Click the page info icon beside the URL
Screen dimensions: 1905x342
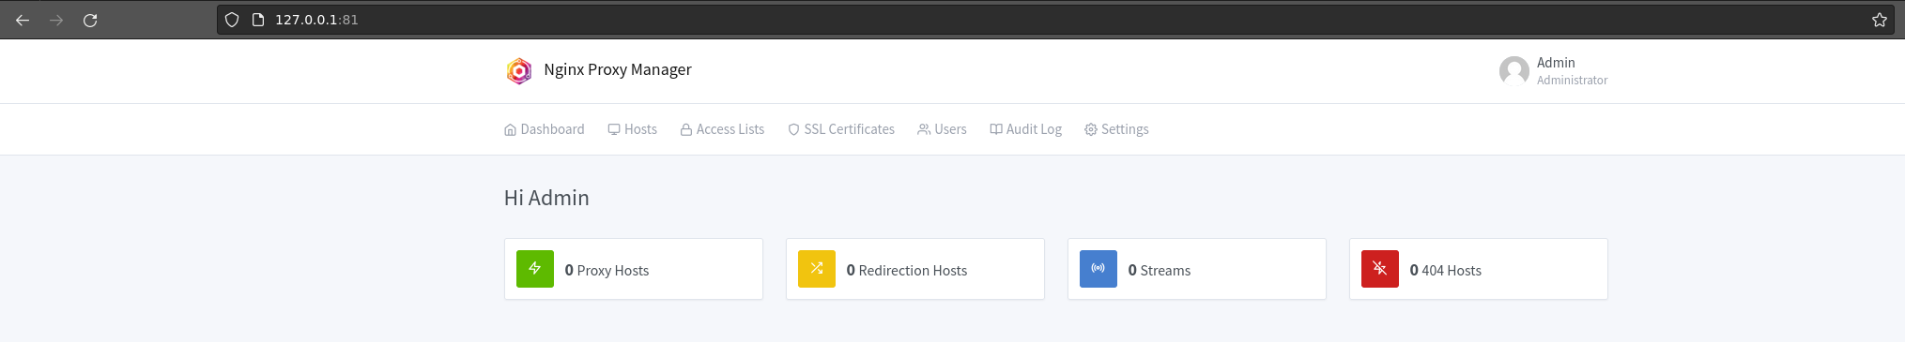pyautogui.click(x=258, y=20)
